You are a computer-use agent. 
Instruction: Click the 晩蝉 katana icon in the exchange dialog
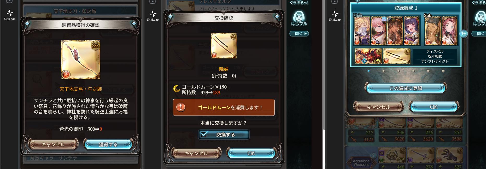tap(224, 45)
